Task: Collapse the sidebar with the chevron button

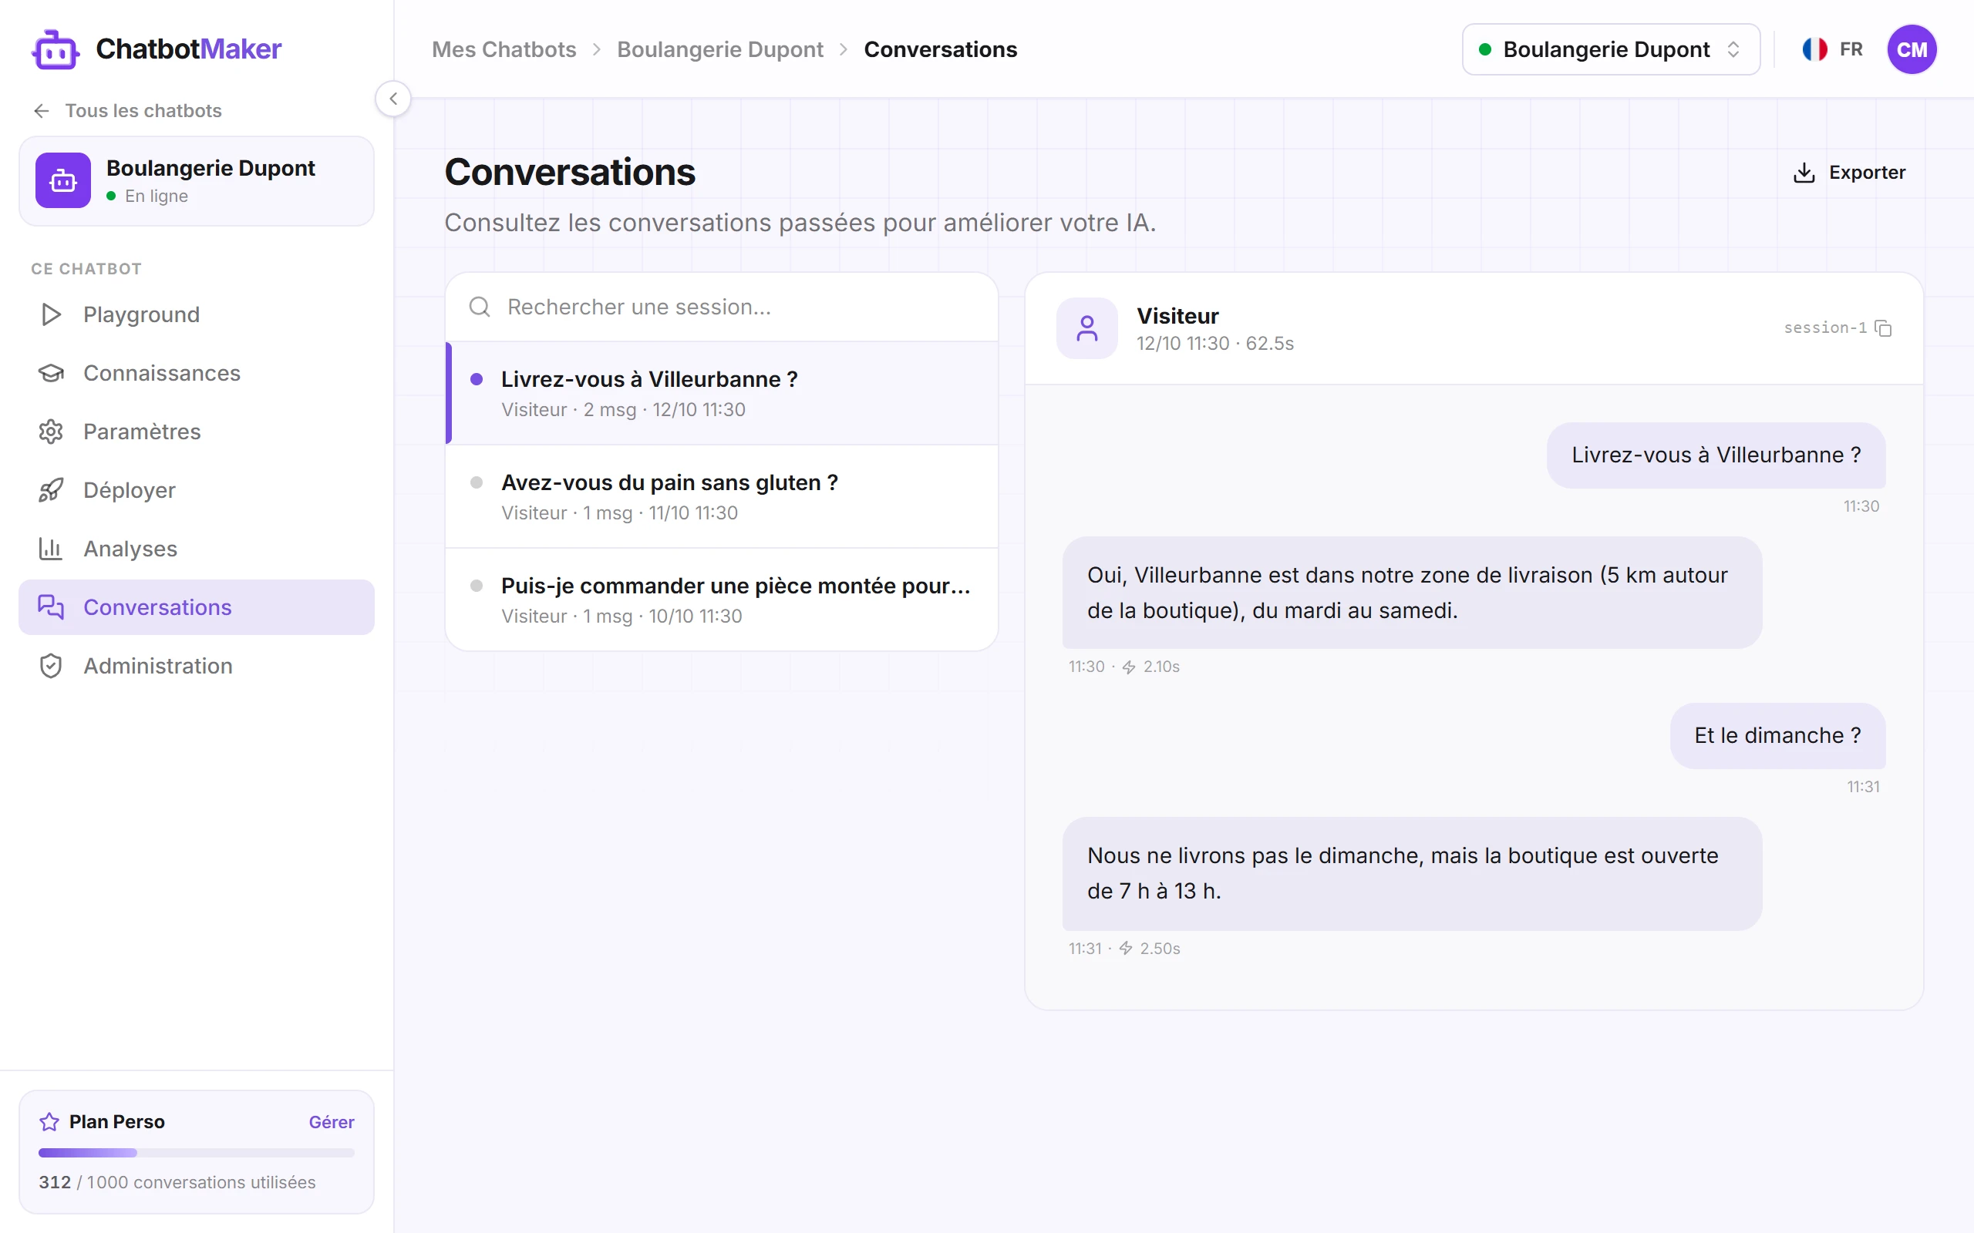Action: click(x=393, y=99)
